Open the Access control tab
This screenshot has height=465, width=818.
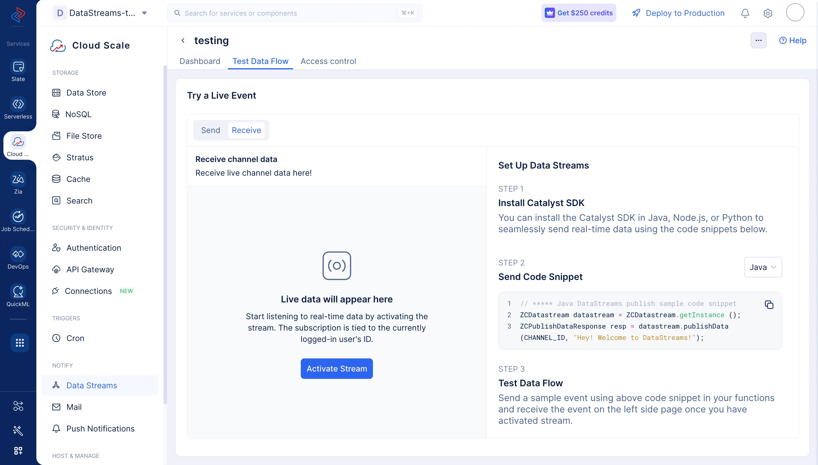tap(328, 61)
